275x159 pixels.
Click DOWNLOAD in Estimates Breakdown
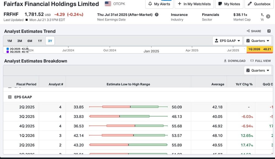(235, 61)
